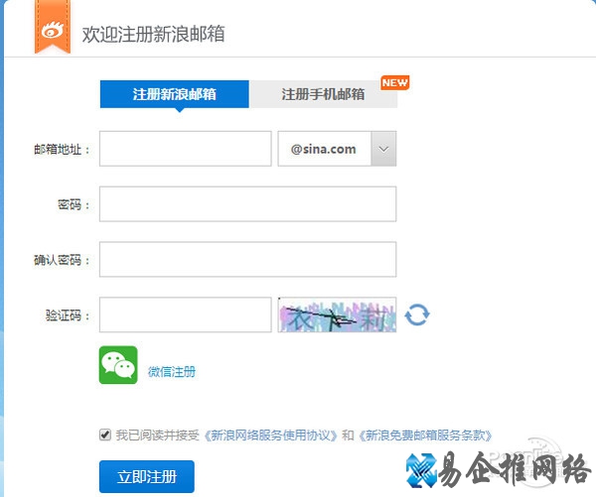596x497 pixels.
Task: Refresh the captcha image
Action: point(417,314)
